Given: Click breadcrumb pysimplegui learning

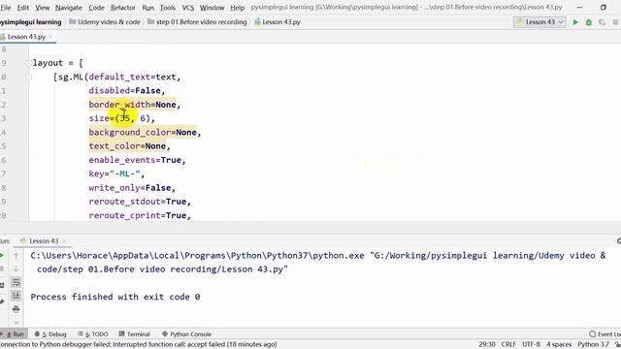Looking at the screenshot, I should 31,22.
